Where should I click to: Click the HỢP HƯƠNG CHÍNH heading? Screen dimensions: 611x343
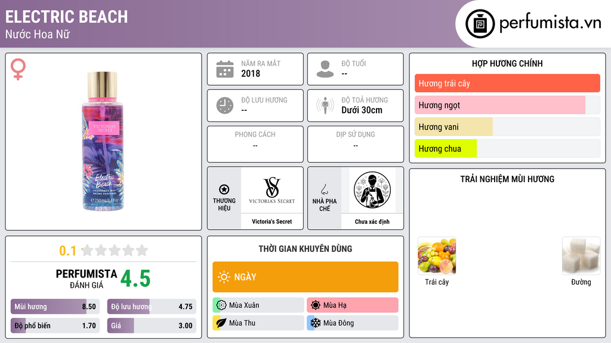507,63
